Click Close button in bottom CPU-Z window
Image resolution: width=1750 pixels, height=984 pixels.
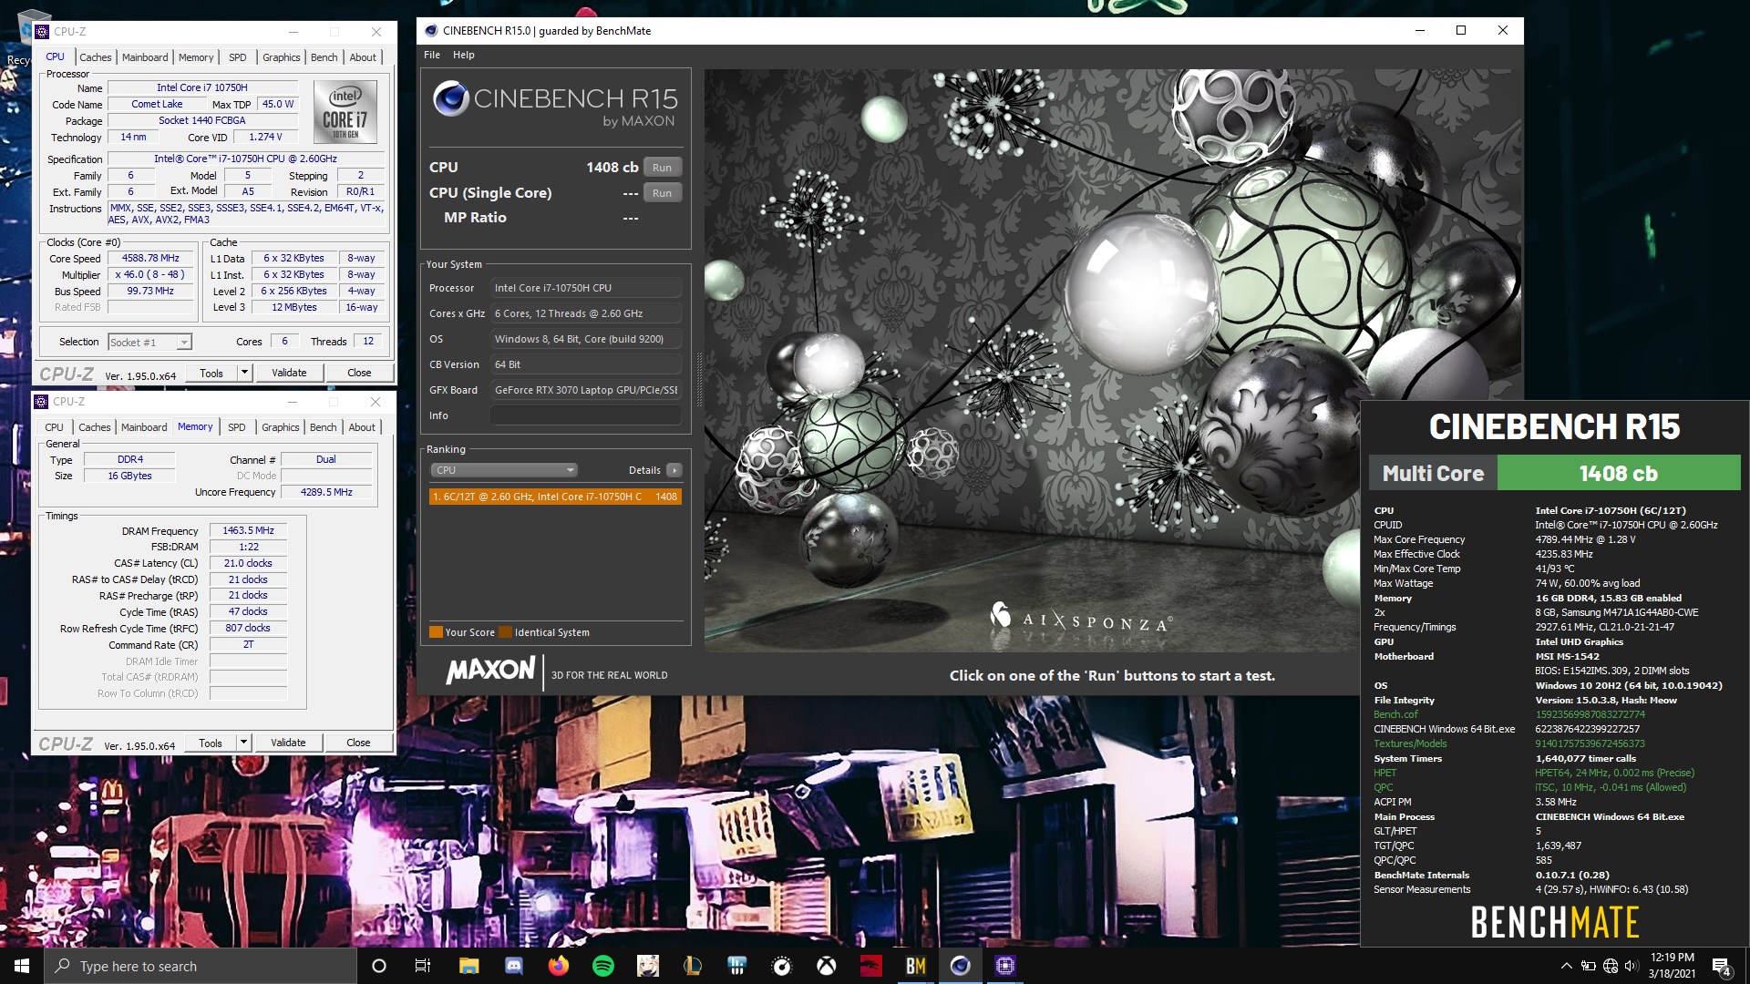[x=358, y=743]
